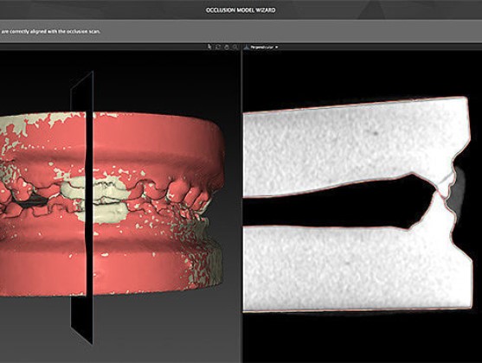This screenshot has height=363, width=482.
Task: Select the pointer tool in viewport toolbar
Action: (x=209, y=47)
